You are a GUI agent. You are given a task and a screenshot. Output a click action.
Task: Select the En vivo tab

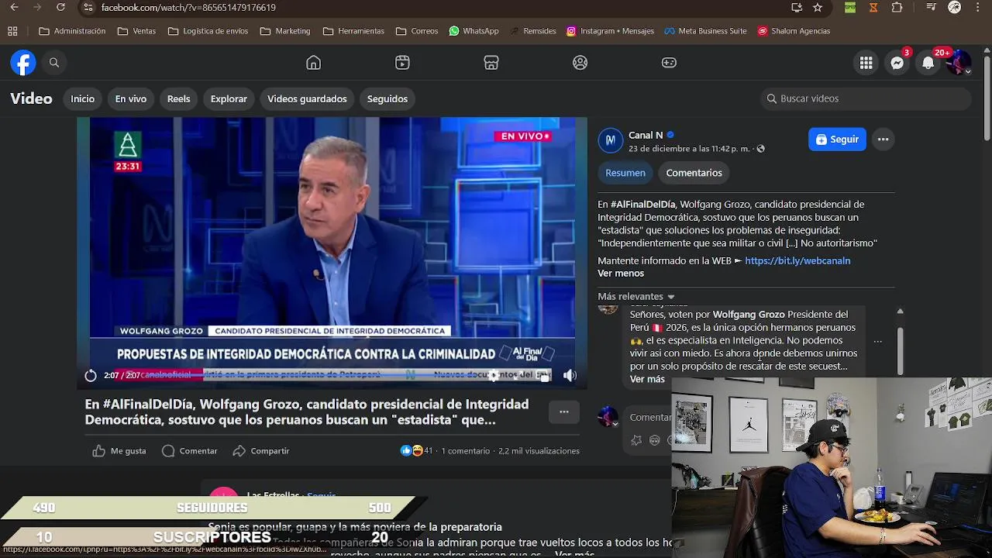(131, 99)
